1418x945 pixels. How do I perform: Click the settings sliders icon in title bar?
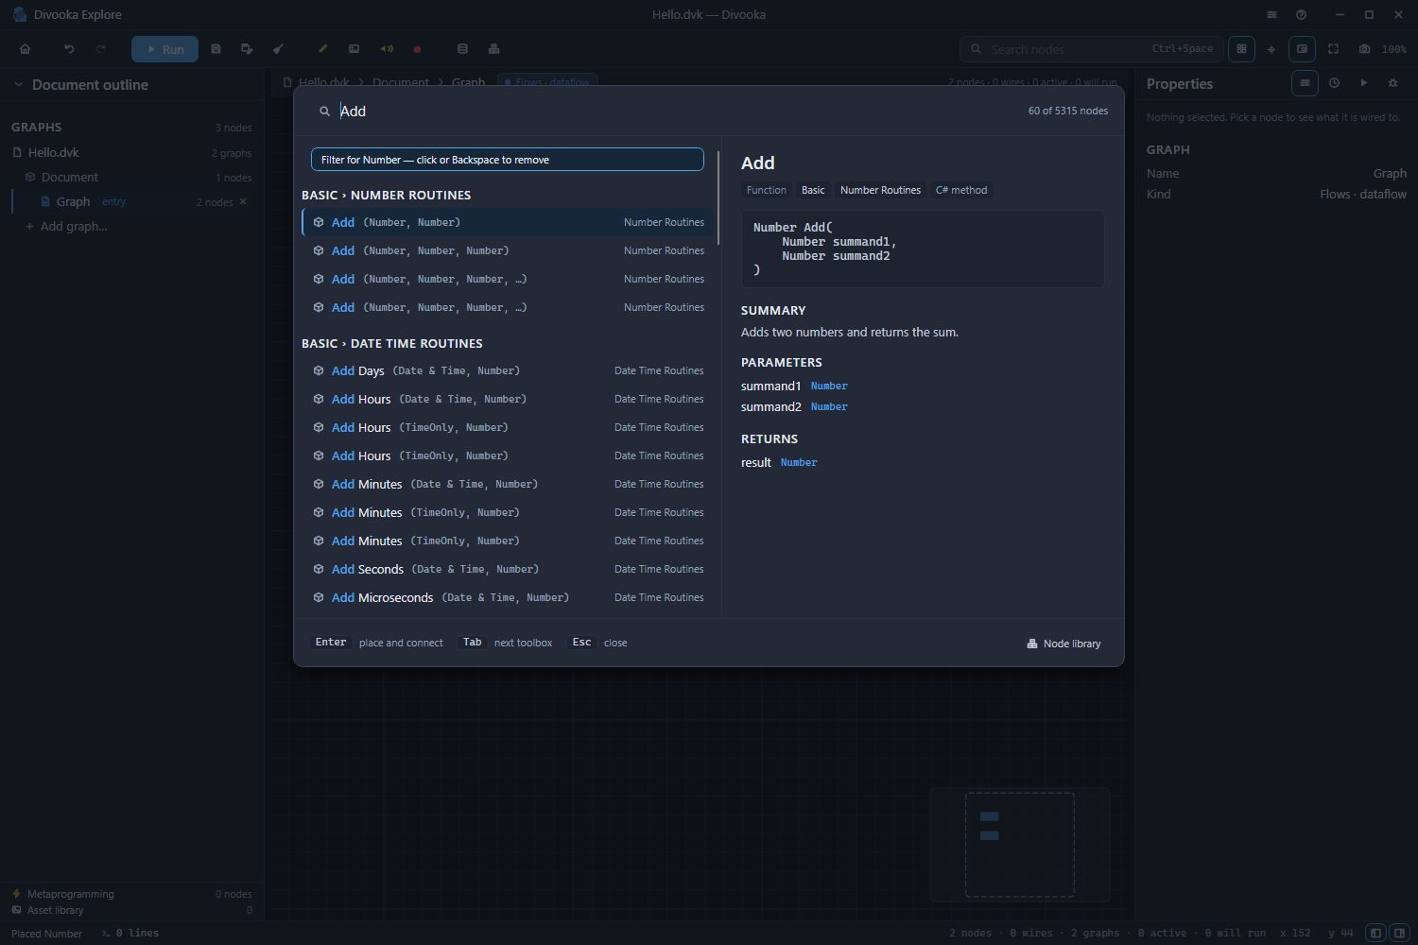click(1271, 15)
